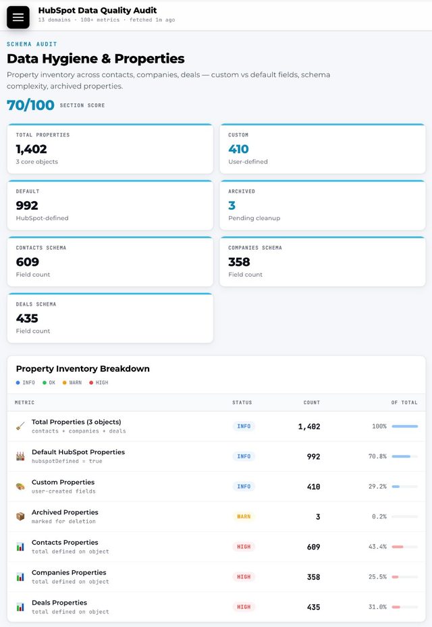The width and height of the screenshot is (432, 627).
Task: Click the HIGH badge for Contacts Properties
Action: click(x=244, y=547)
